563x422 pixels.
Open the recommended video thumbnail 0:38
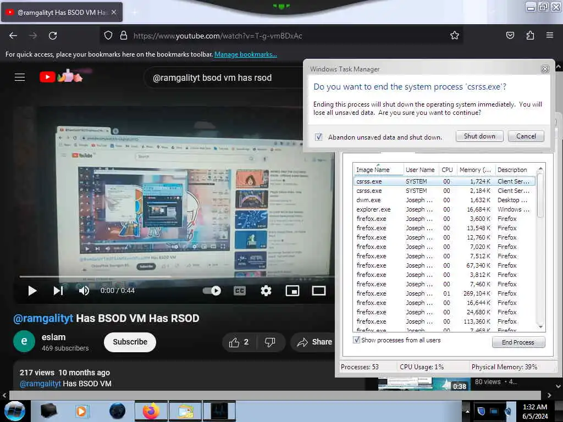pos(424,384)
